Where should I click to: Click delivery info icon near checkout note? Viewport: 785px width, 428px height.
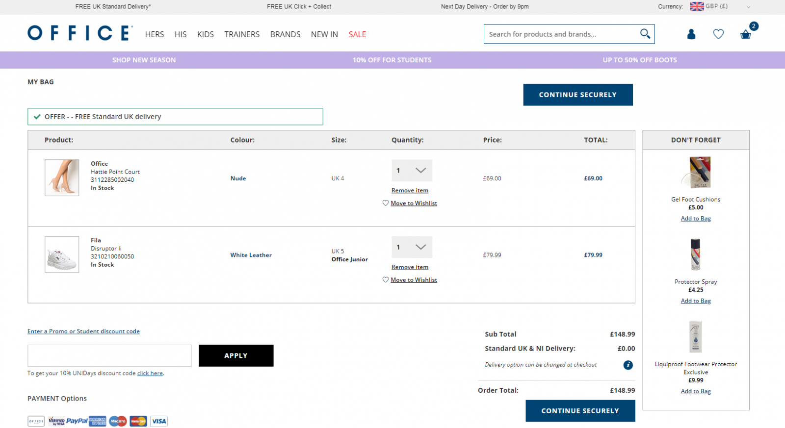(628, 365)
